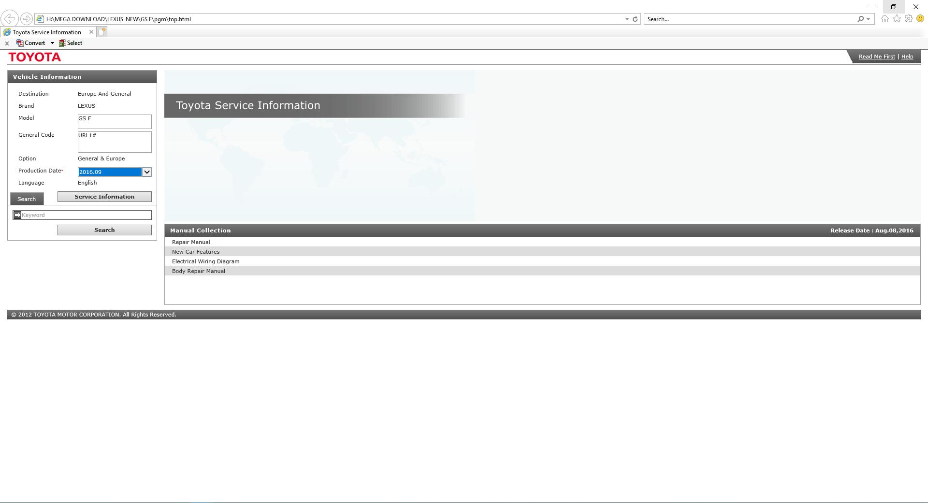Open Favorites star icon
928x503 pixels.
tap(897, 19)
